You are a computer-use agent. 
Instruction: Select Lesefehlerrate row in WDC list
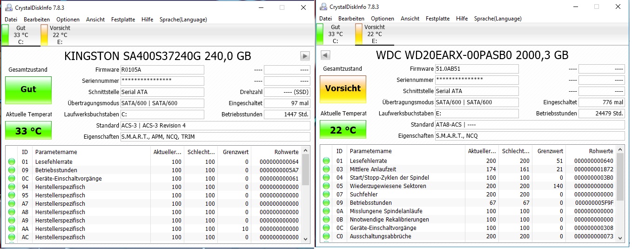[468, 161]
